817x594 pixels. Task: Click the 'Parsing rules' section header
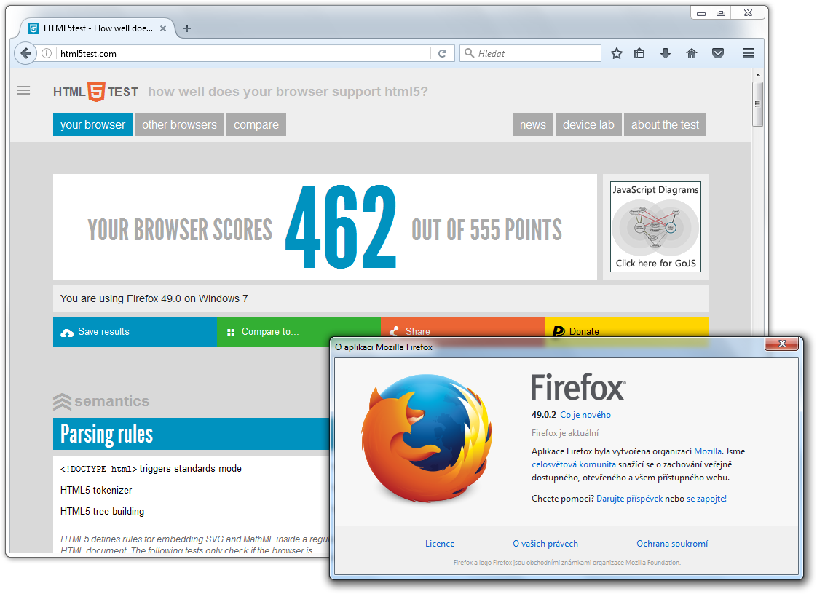click(x=192, y=434)
